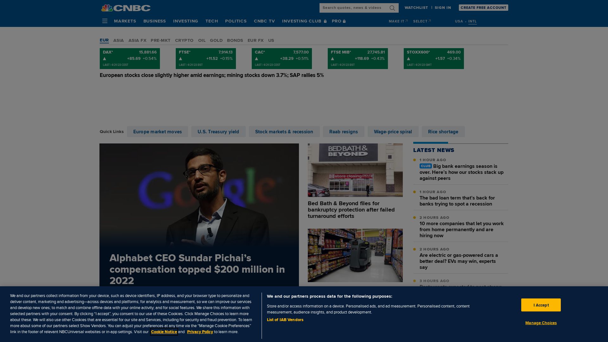Select the EUR FX tab

click(x=256, y=40)
